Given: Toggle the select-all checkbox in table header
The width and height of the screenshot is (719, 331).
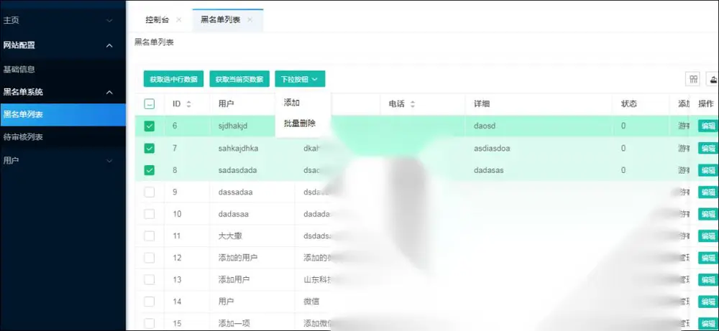Looking at the screenshot, I should click(x=149, y=104).
